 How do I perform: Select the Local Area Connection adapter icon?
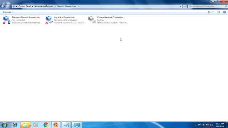click(49, 20)
